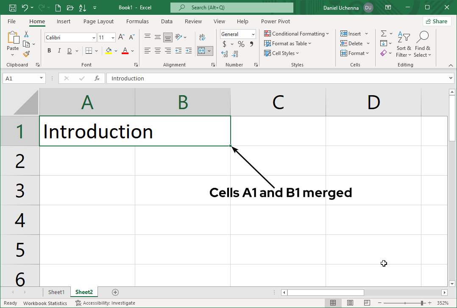Enable center text alignment
The image size is (457, 308).
click(157, 50)
